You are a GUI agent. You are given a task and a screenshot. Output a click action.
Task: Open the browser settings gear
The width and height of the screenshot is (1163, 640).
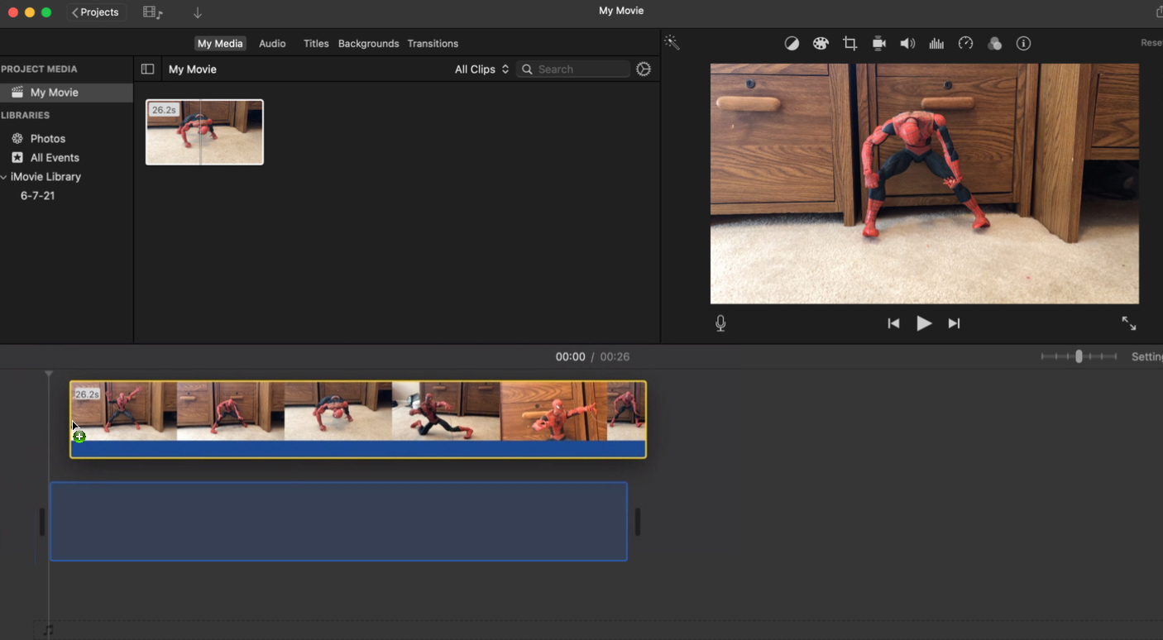[644, 69]
